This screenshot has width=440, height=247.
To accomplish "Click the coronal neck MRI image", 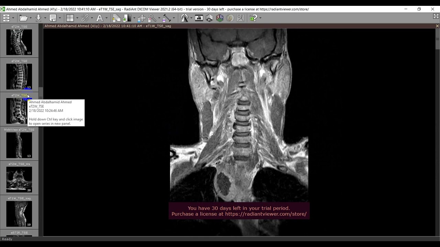I will point(239,132).
